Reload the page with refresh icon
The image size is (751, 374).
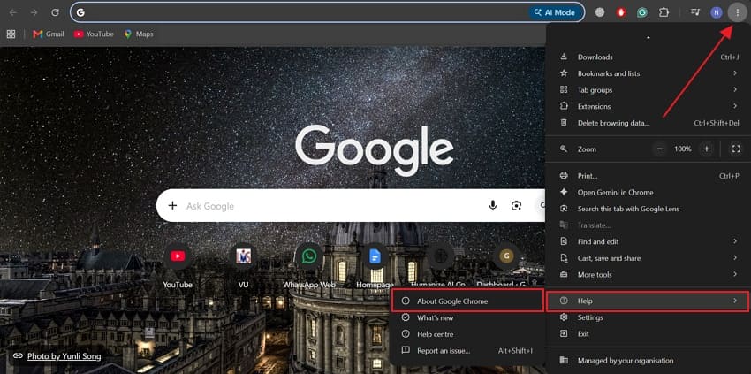point(55,12)
